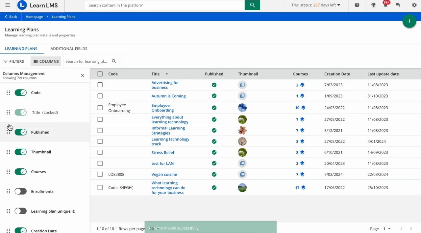This screenshot has width=421, height=233.
Task: Open the notifications bell icon
Action: pyautogui.click(x=385, y=5)
